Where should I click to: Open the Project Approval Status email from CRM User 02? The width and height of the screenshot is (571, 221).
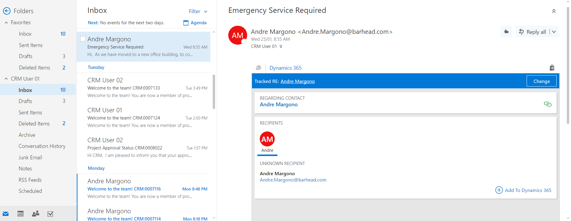(x=144, y=148)
